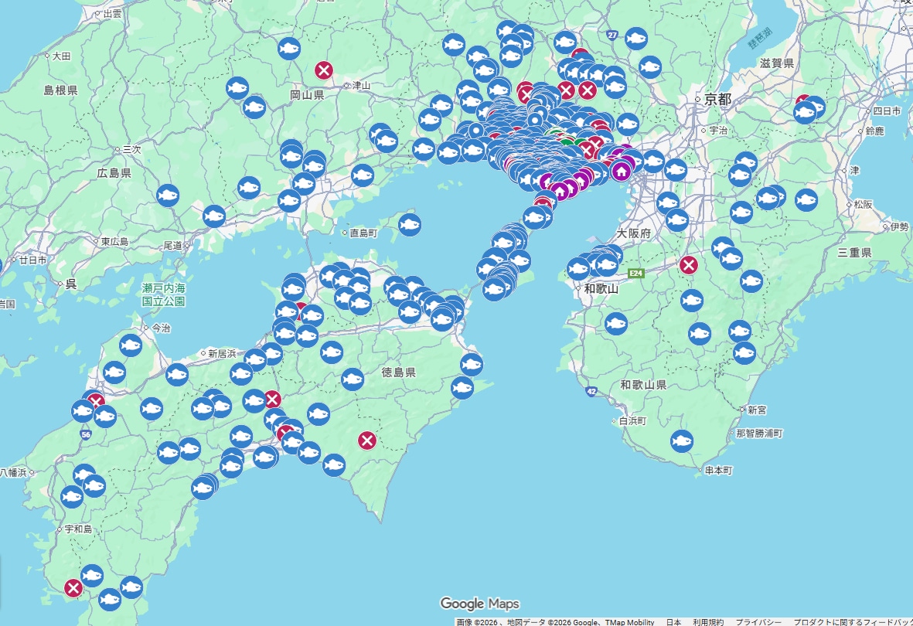This screenshot has height=626, width=913.
Task: Select the fish marker left of 徳島県 label
Action: (x=353, y=379)
